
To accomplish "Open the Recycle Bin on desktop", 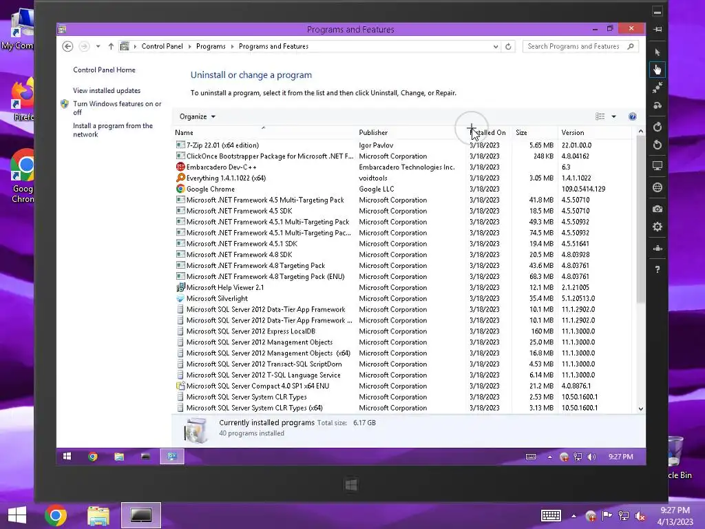I will (x=679, y=457).
